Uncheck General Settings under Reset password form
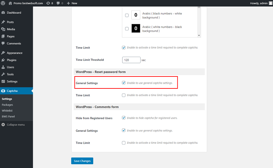This screenshot has width=273, height=168. tap(124, 83)
